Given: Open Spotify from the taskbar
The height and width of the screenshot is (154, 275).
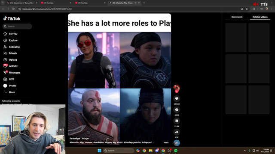Looking at the screenshot, I should [x=176, y=151].
